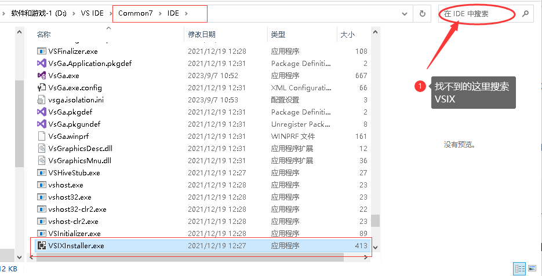This screenshot has height=276, width=542.
Task: Click the XML Configurati... type cell
Action: [x=301, y=87]
